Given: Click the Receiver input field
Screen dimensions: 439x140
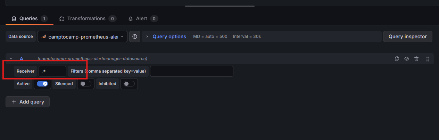Looking at the screenshot, I should point(52,71).
